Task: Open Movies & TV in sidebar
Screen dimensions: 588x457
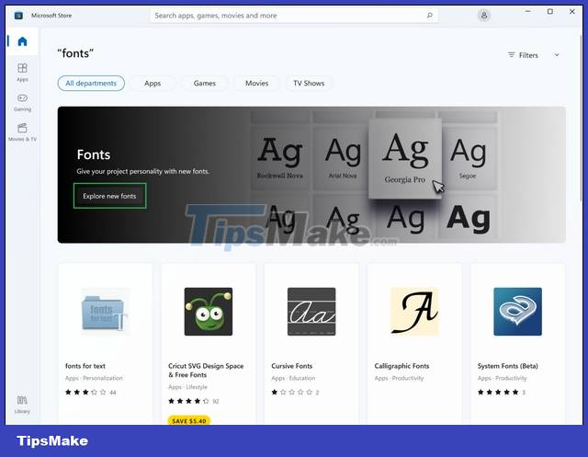Action: pyautogui.click(x=22, y=132)
